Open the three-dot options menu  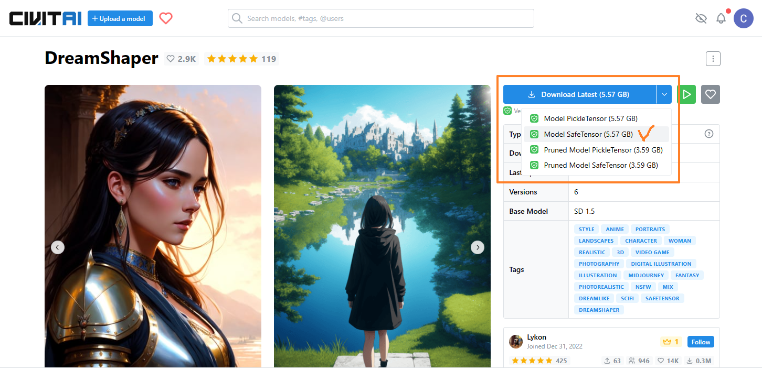713,59
